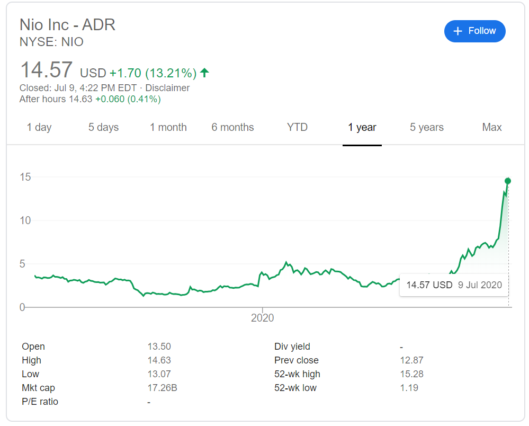
Task: Open the 1 month chart tab
Action: pyautogui.click(x=168, y=127)
